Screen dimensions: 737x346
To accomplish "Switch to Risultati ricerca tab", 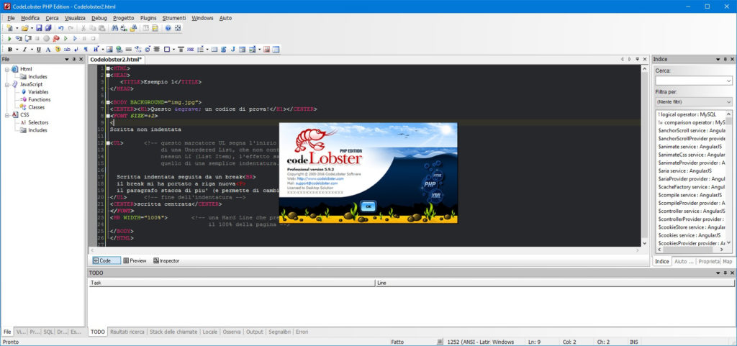I will 127,332.
